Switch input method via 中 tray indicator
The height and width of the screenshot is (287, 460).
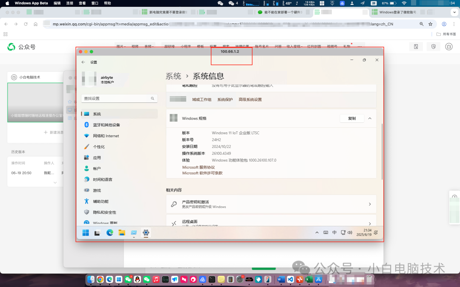[334, 233]
